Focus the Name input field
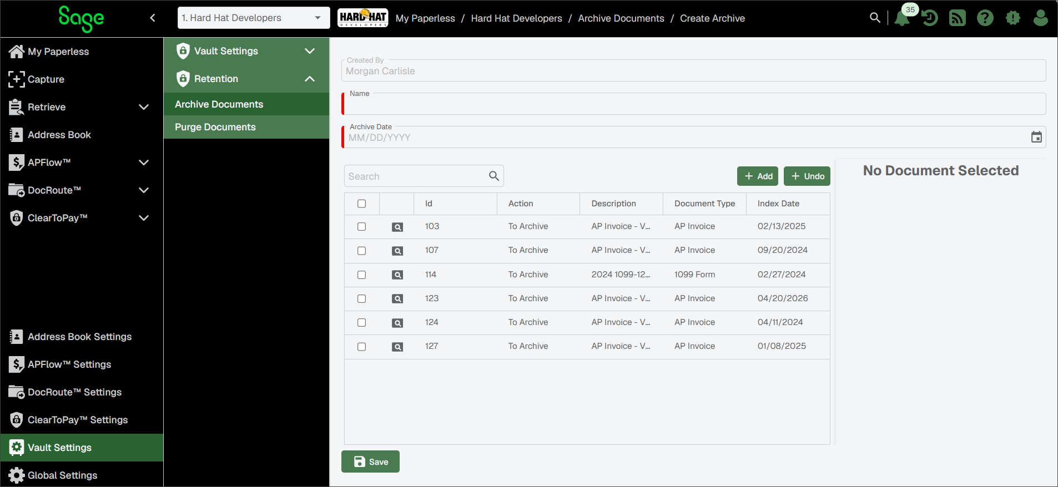This screenshot has height=487, width=1058. (x=694, y=104)
